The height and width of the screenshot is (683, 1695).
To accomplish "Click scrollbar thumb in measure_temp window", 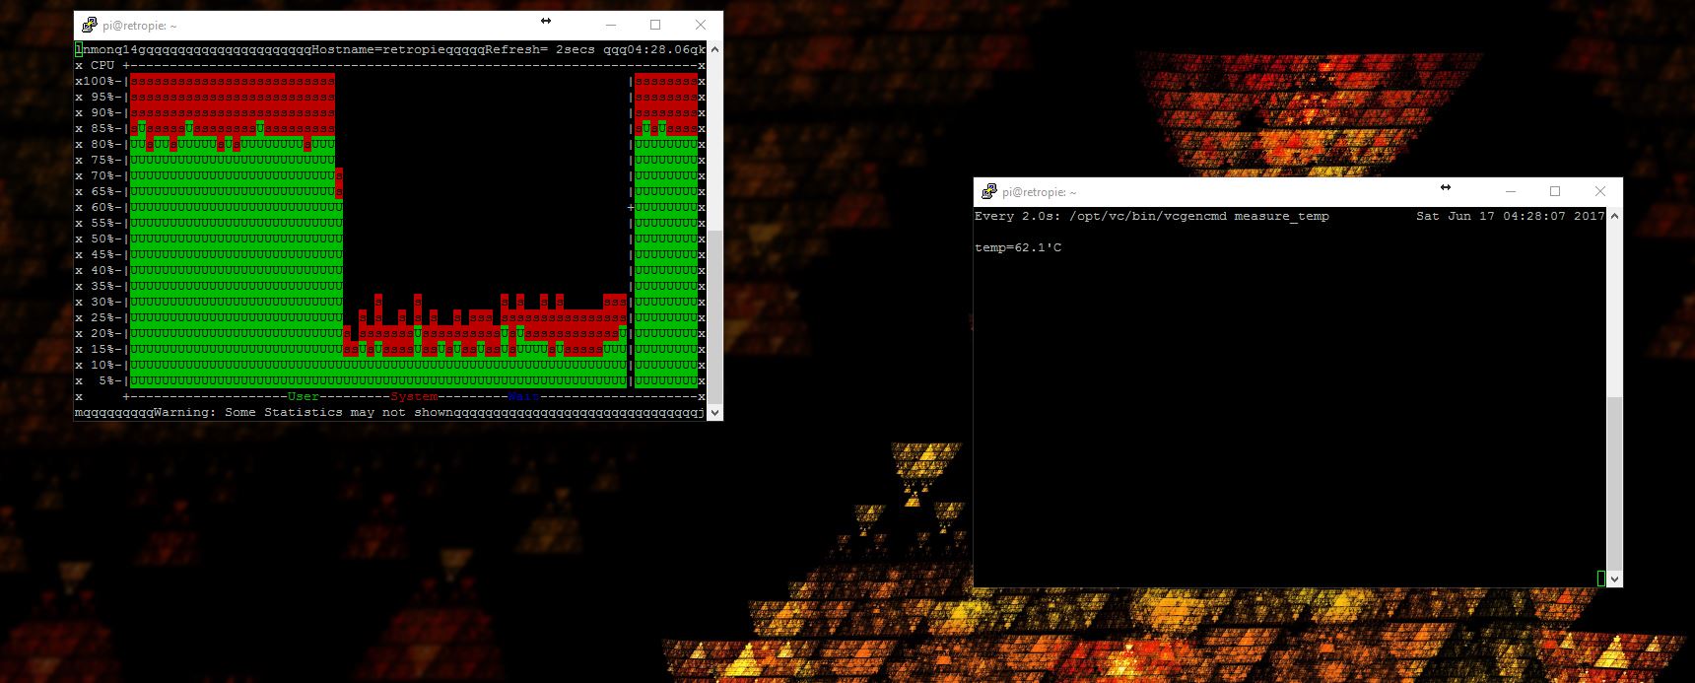I will (x=1614, y=481).
